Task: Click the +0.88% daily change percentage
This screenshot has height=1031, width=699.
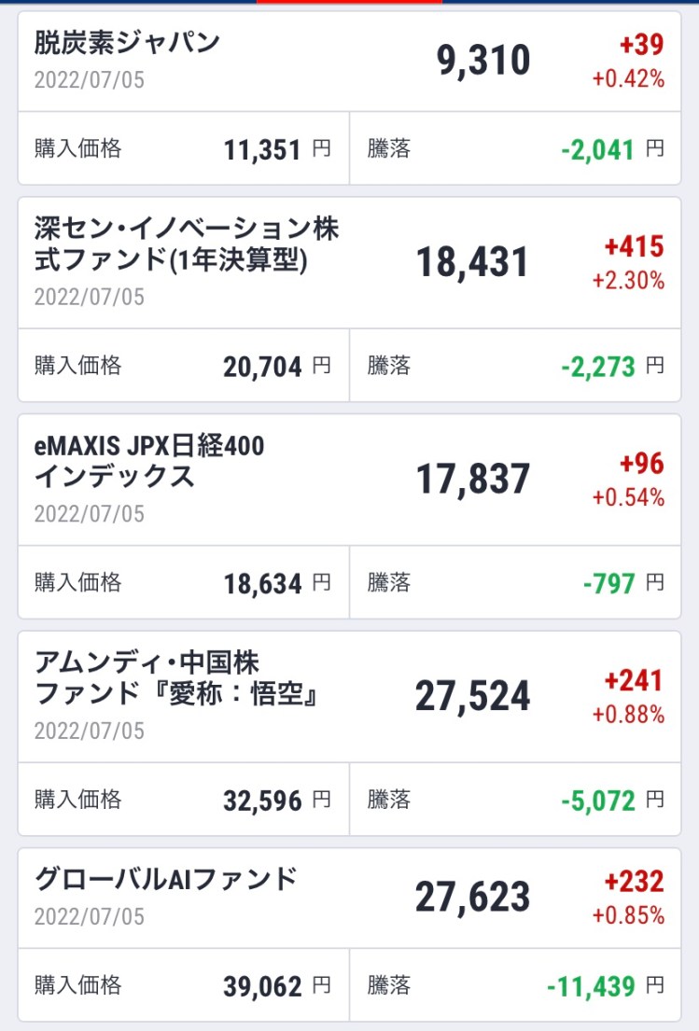Action: (628, 715)
